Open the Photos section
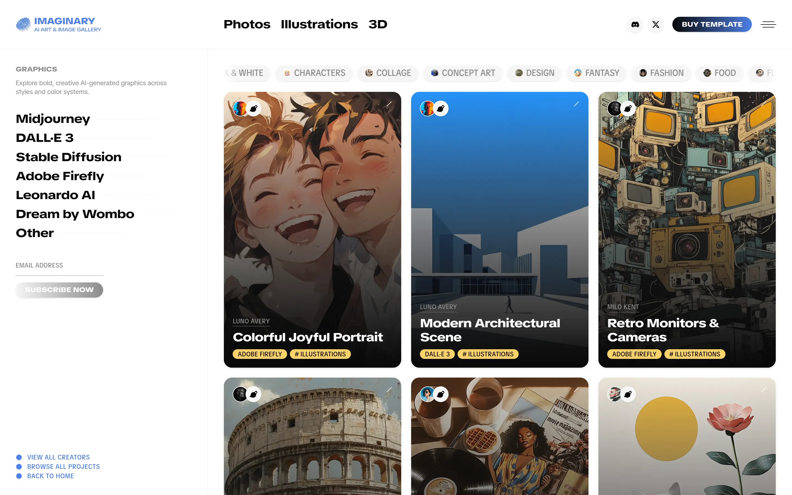 coord(247,24)
